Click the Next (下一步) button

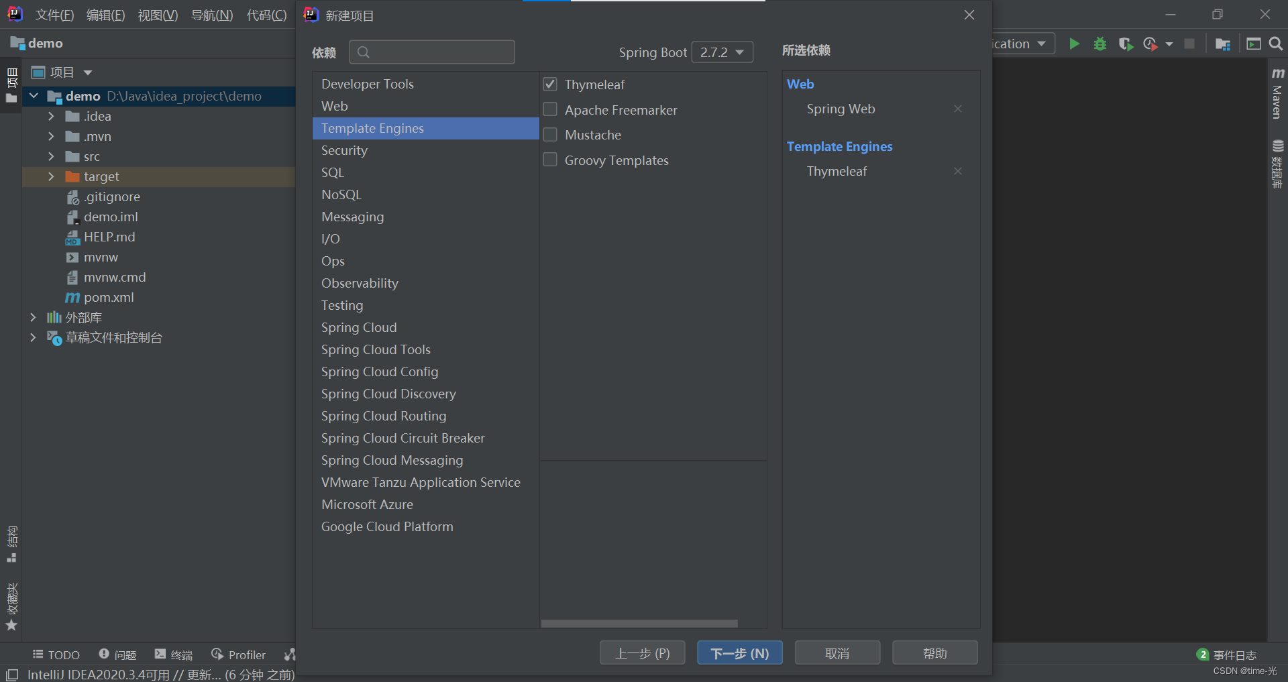739,652
